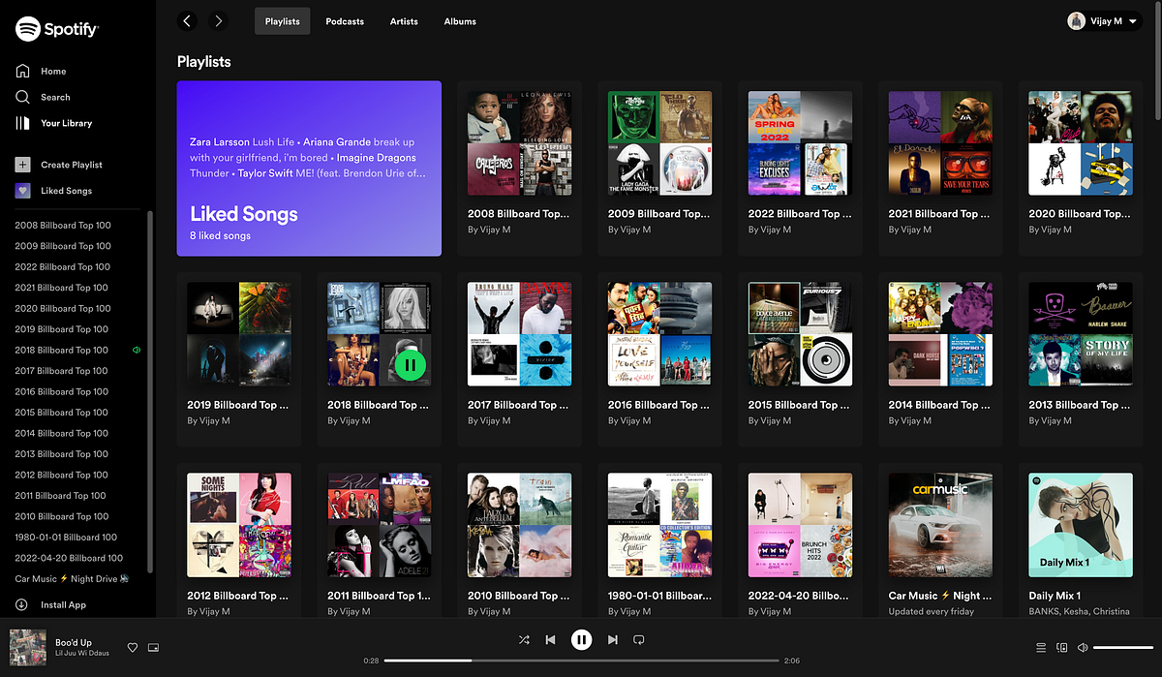1162x677 pixels.
Task: Click midway on the song progress bar
Action: 581,660
